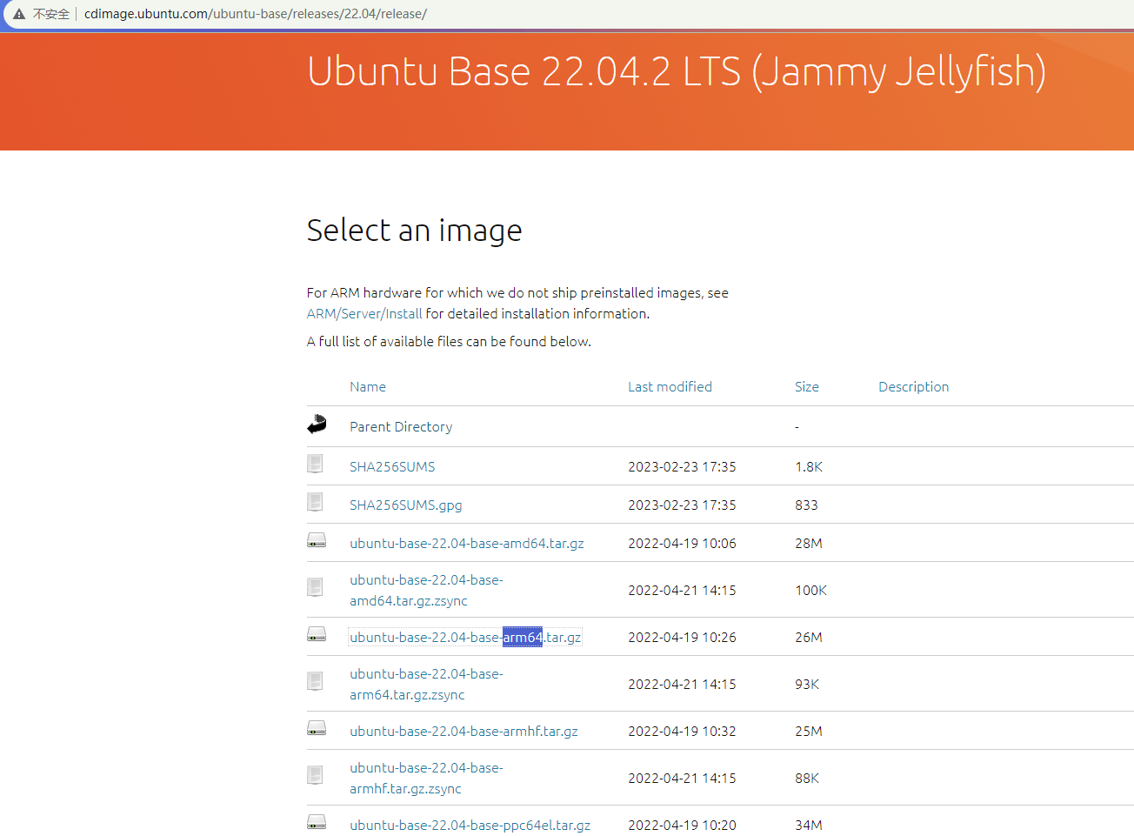Click the Select an image heading
Image resolution: width=1134 pixels, height=836 pixels.
click(x=414, y=231)
